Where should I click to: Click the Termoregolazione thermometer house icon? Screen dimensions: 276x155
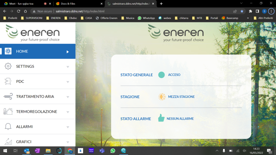click(x=8, y=112)
